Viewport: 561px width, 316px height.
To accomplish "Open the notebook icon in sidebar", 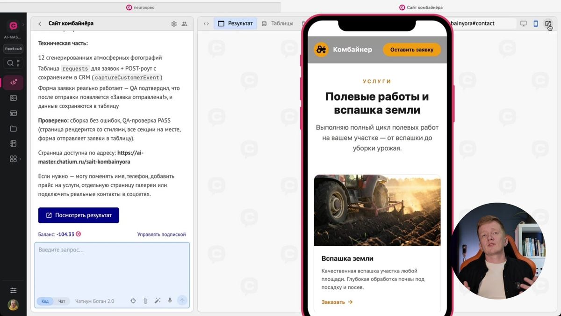I will (13, 144).
